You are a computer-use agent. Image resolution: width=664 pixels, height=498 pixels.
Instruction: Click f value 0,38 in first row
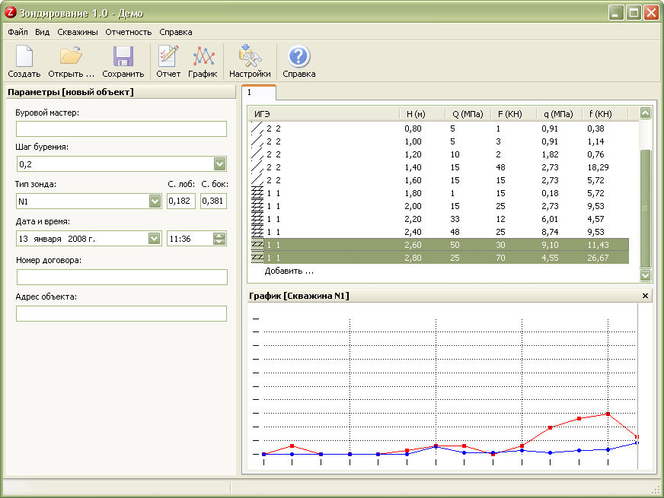(595, 128)
